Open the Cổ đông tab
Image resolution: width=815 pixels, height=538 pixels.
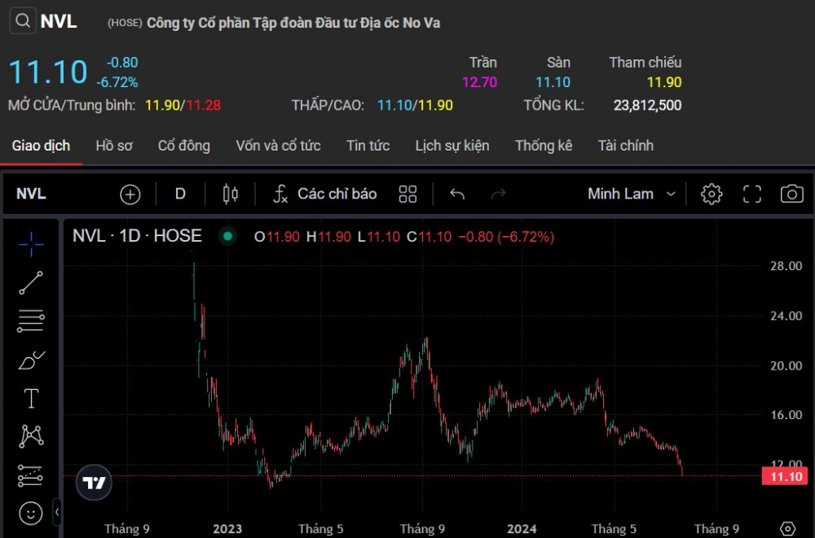[x=184, y=146]
